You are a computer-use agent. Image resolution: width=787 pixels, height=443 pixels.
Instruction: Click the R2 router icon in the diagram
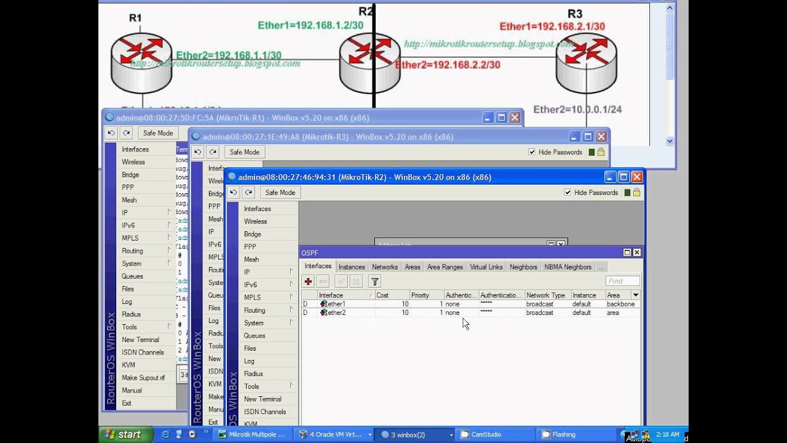370,63
